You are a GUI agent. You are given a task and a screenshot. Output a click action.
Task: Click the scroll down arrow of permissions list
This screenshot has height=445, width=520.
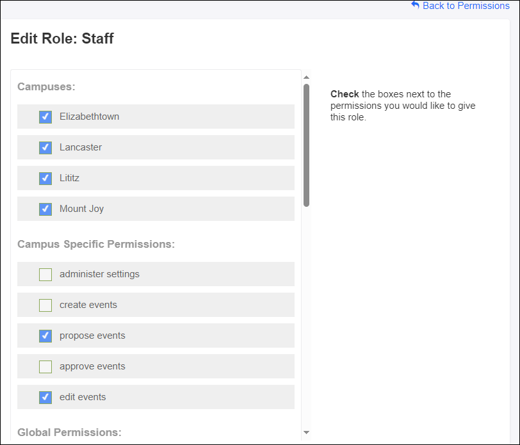click(x=306, y=432)
